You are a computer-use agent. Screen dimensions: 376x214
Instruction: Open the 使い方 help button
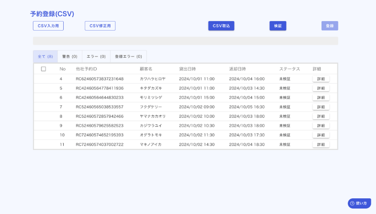click(359, 203)
